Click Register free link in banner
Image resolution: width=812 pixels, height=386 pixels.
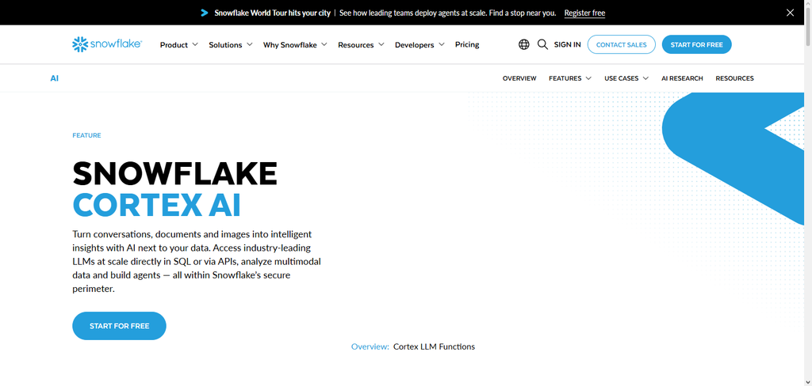584,13
